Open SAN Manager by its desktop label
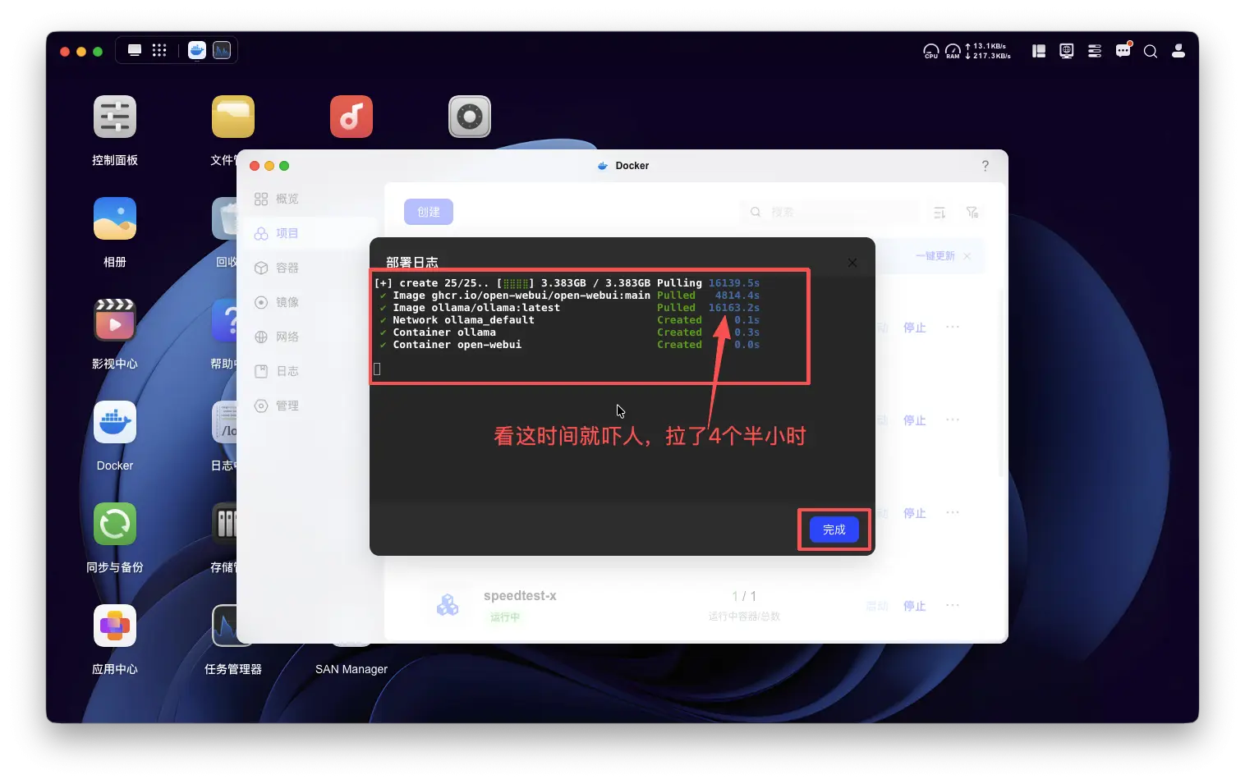Viewport: 1245px width, 784px height. pos(351,669)
